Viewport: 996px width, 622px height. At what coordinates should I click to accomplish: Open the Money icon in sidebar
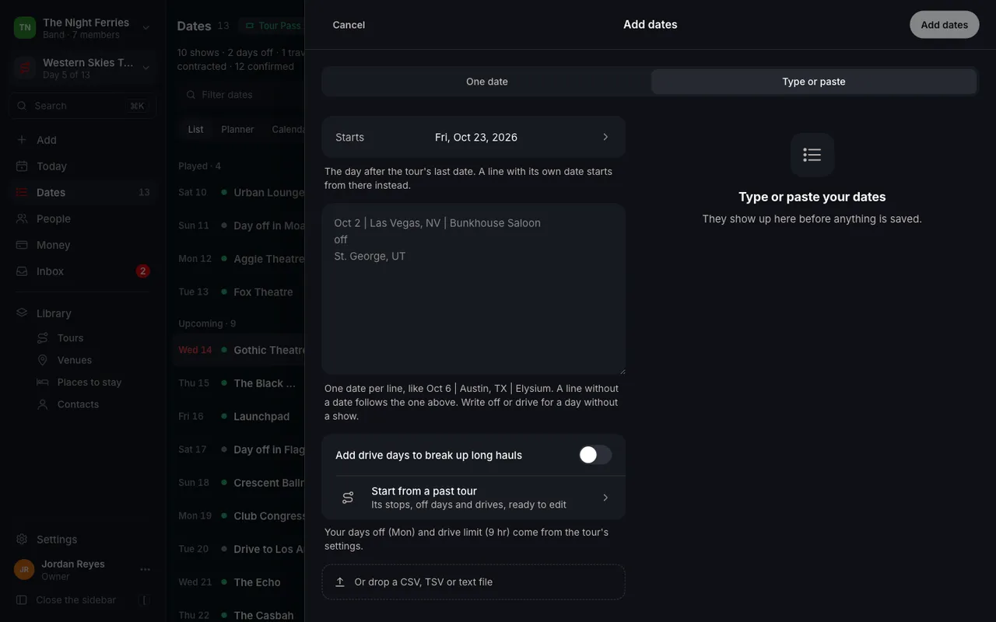[22, 245]
